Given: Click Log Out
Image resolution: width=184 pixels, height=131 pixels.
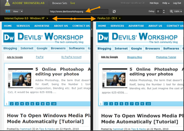Looking at the screenshot, I should [177, 3].
